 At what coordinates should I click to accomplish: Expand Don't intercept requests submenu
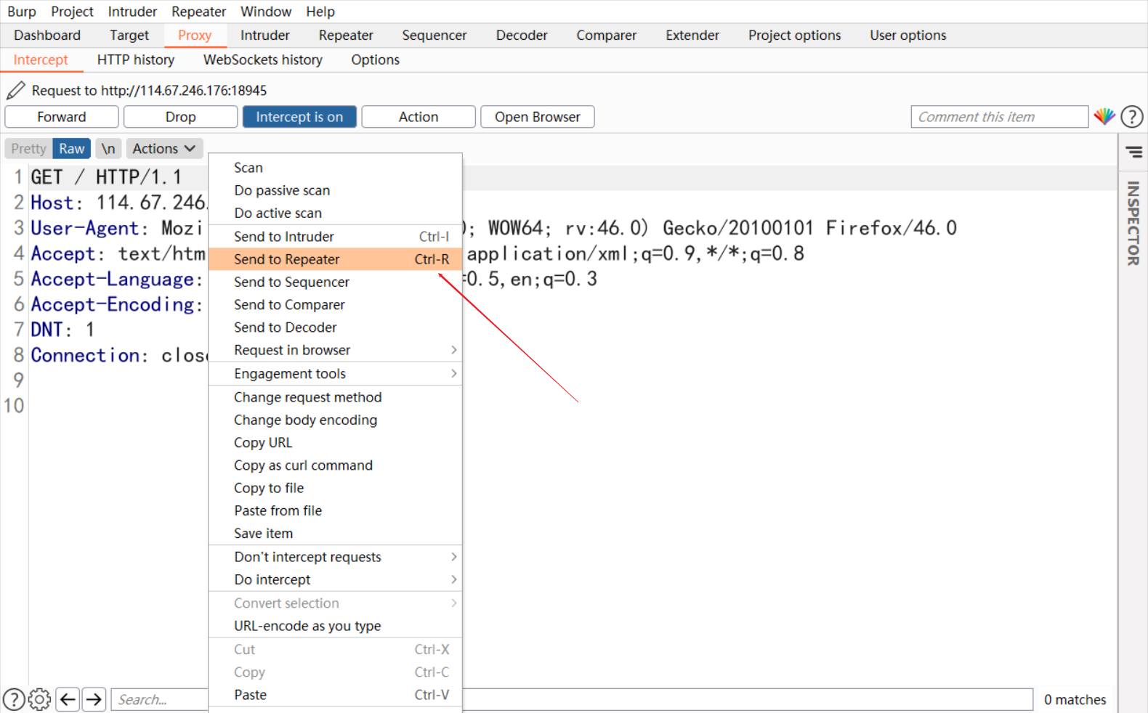(x=335, y=557)
